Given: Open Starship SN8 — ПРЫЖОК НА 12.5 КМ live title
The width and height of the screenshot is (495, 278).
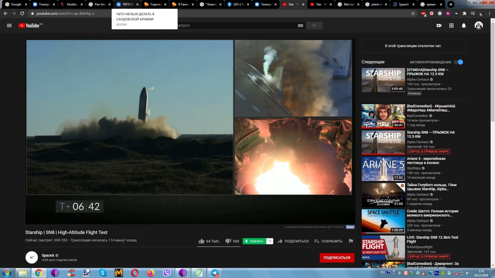Looking at the screenshot, I should (x=431, y=135).
